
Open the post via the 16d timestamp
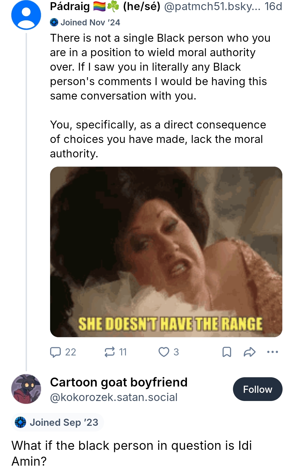[273, 7]
